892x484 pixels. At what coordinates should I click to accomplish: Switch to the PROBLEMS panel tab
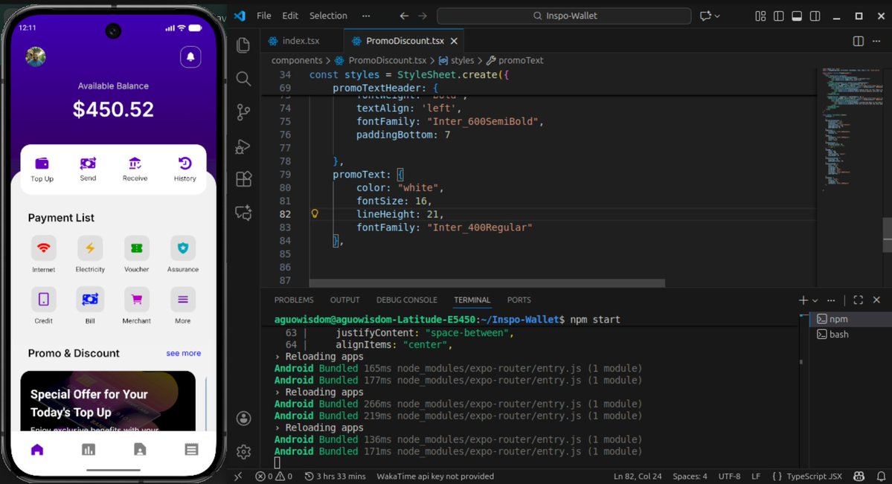tap(294, 300)
